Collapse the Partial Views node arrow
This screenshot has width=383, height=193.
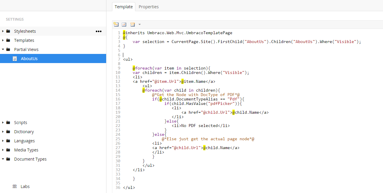click(x=3, y=50)
